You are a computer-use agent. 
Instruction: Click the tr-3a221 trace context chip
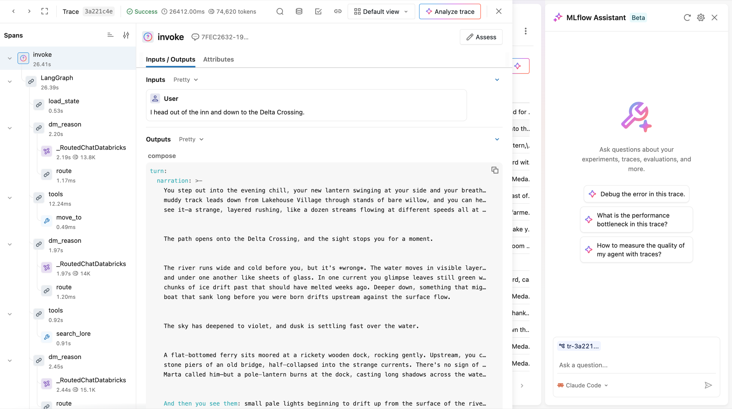[579, 346]
